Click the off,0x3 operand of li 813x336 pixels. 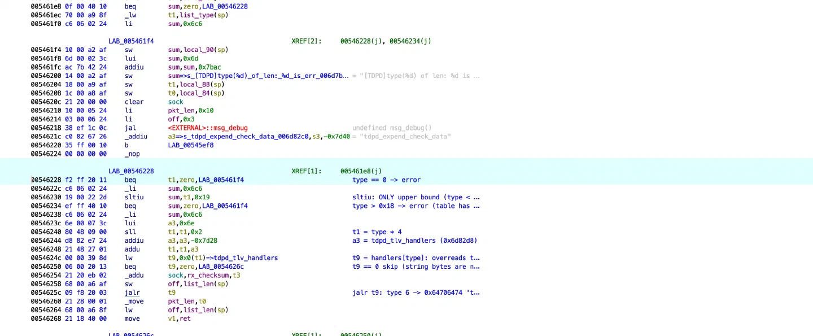coord(181,119)
